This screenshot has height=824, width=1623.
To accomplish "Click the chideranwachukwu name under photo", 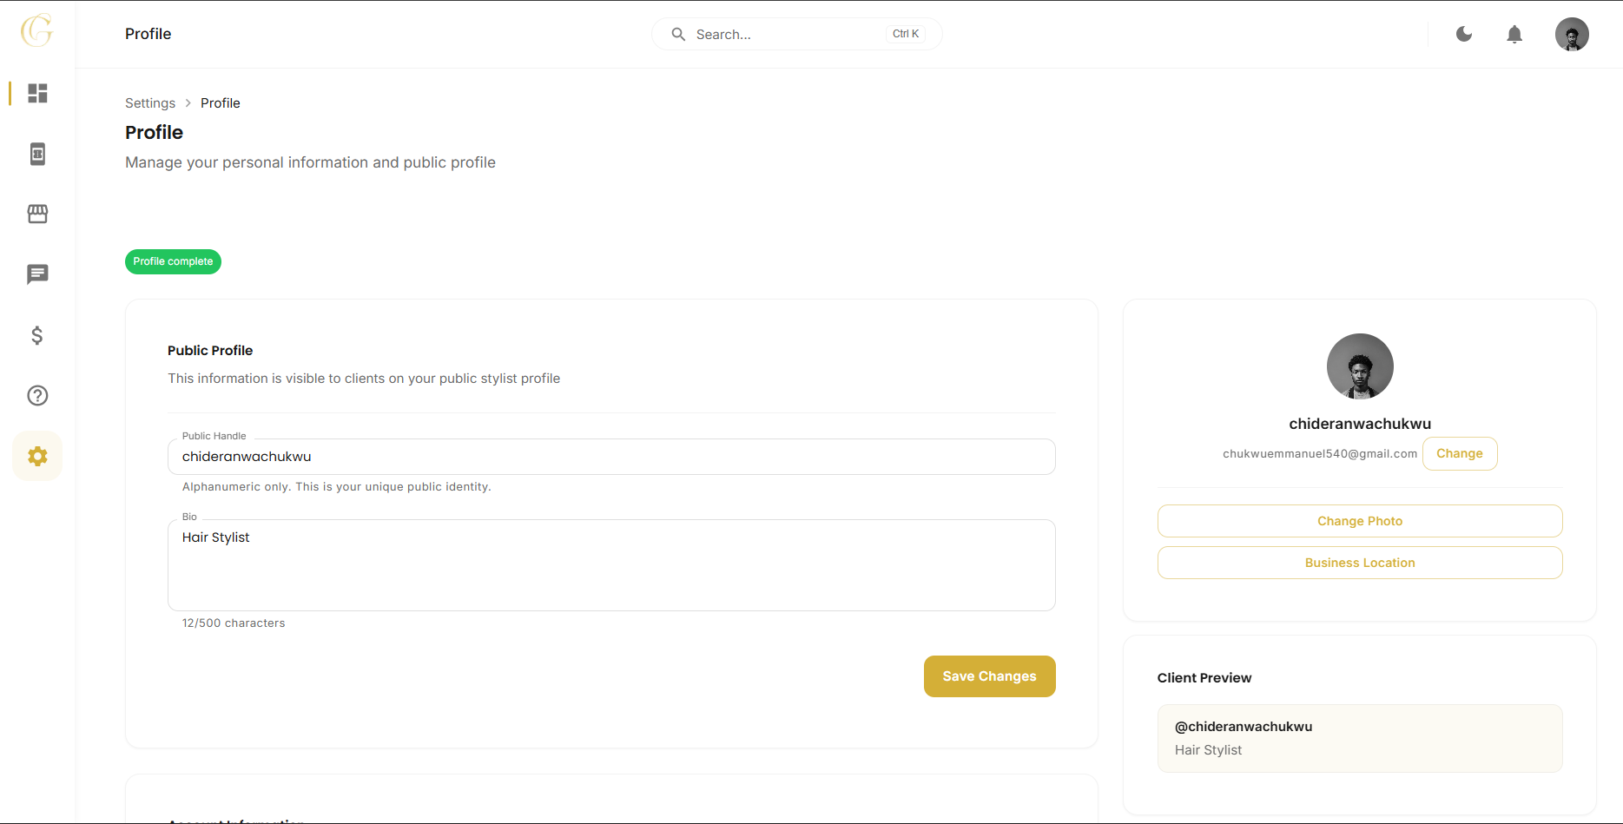I will click(1360, 424).
